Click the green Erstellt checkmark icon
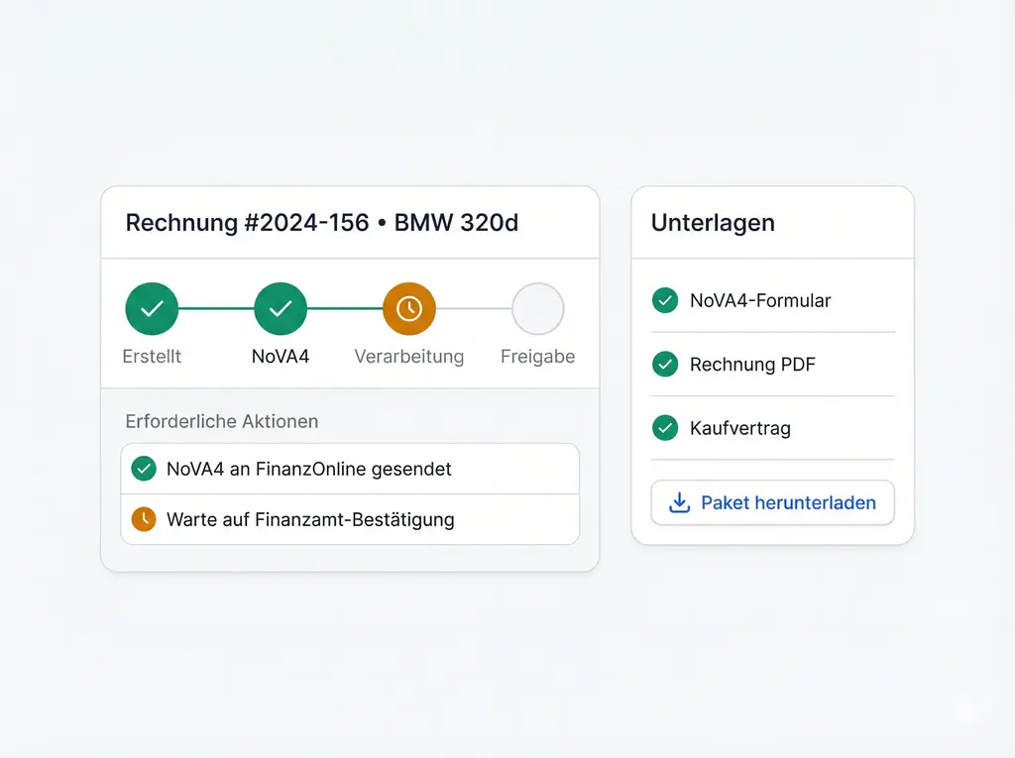 pyautogui.click(x=151, y=307)
